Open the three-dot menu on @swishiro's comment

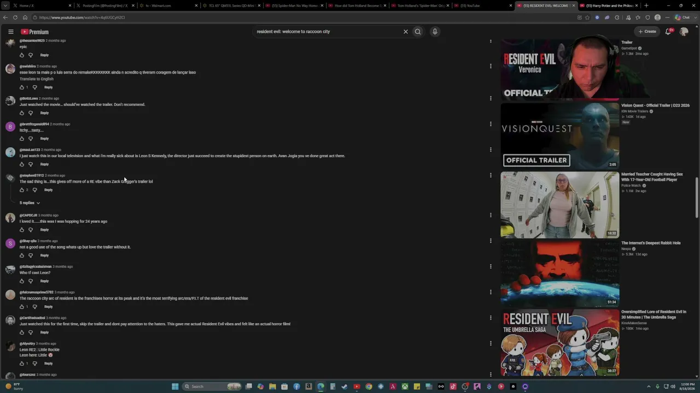491,66
